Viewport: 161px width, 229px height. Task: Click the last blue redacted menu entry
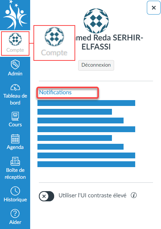coord(86,164)
